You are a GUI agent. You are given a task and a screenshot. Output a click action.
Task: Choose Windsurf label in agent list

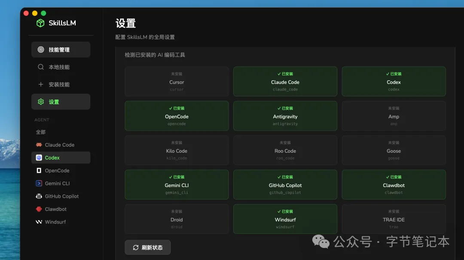click(x=55, y=222)
